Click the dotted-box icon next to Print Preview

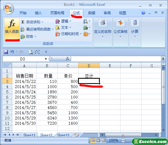37,52
